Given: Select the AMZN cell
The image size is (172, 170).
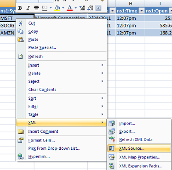Looking at the screenshot, I should 8,33.
